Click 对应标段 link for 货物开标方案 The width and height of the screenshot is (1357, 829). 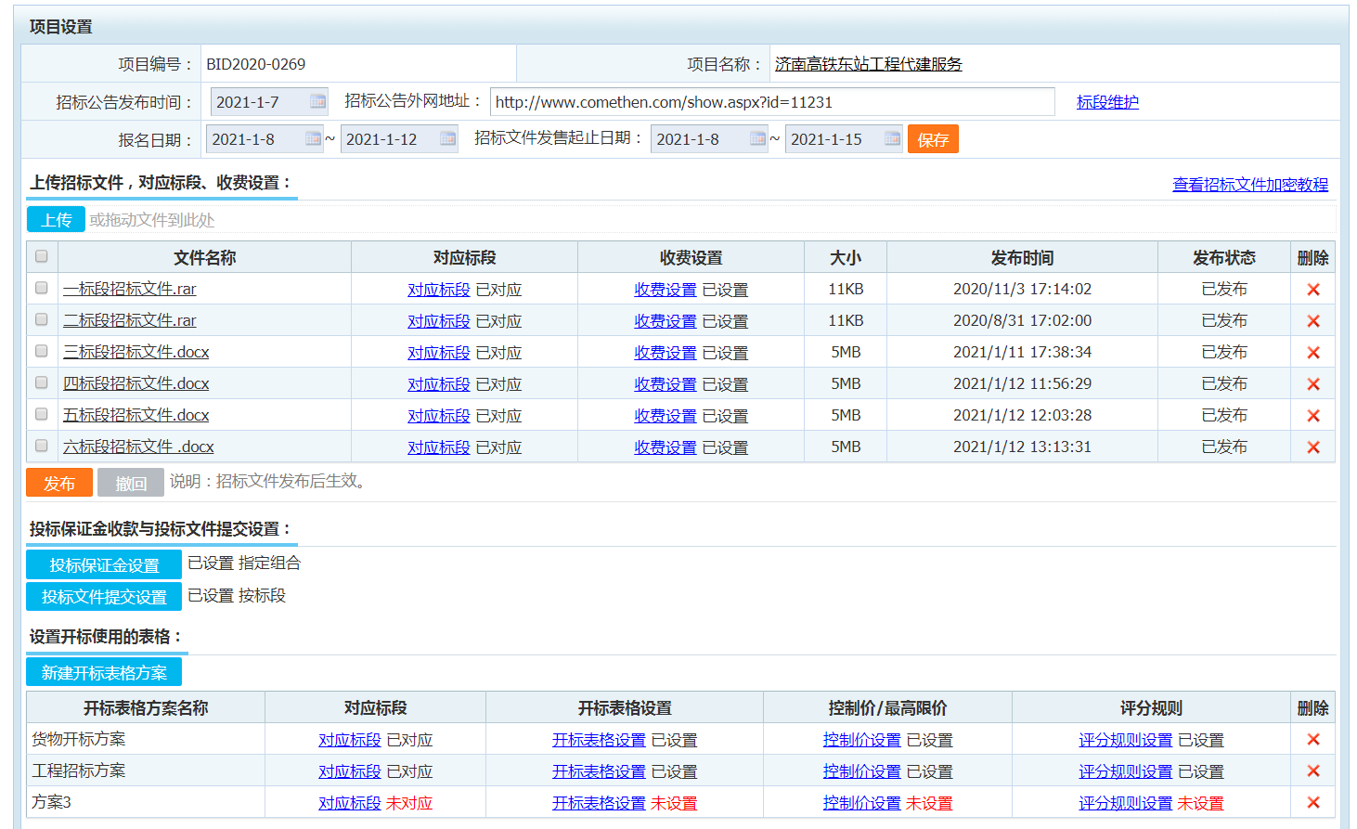pos(350,740)
